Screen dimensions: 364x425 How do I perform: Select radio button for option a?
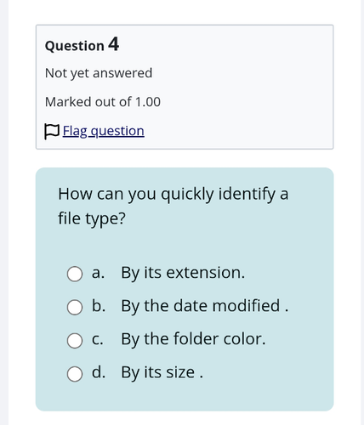click(x=75, y=274)
